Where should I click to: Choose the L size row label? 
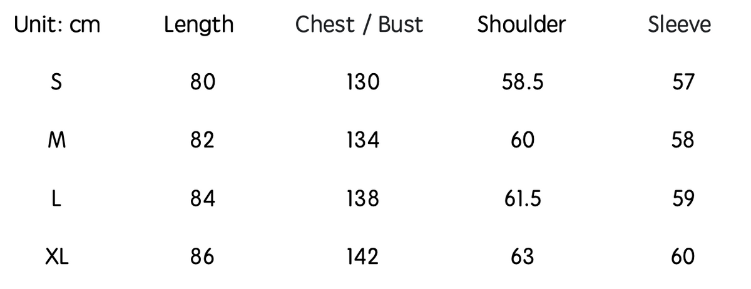pos(58,198)
